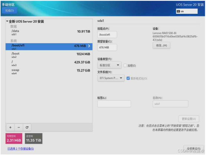Screen dimensions: 206x155
Task: Open the 已选择 2 个存储设备(S) link
Action: (20, 149)
